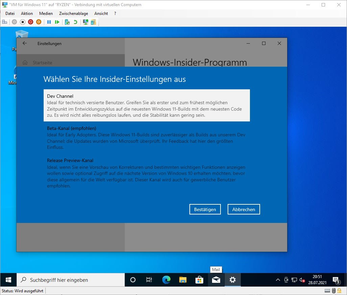This screenshot has width=347, height=295.
Task: Open the Medien menu
Action: point(46,14)
